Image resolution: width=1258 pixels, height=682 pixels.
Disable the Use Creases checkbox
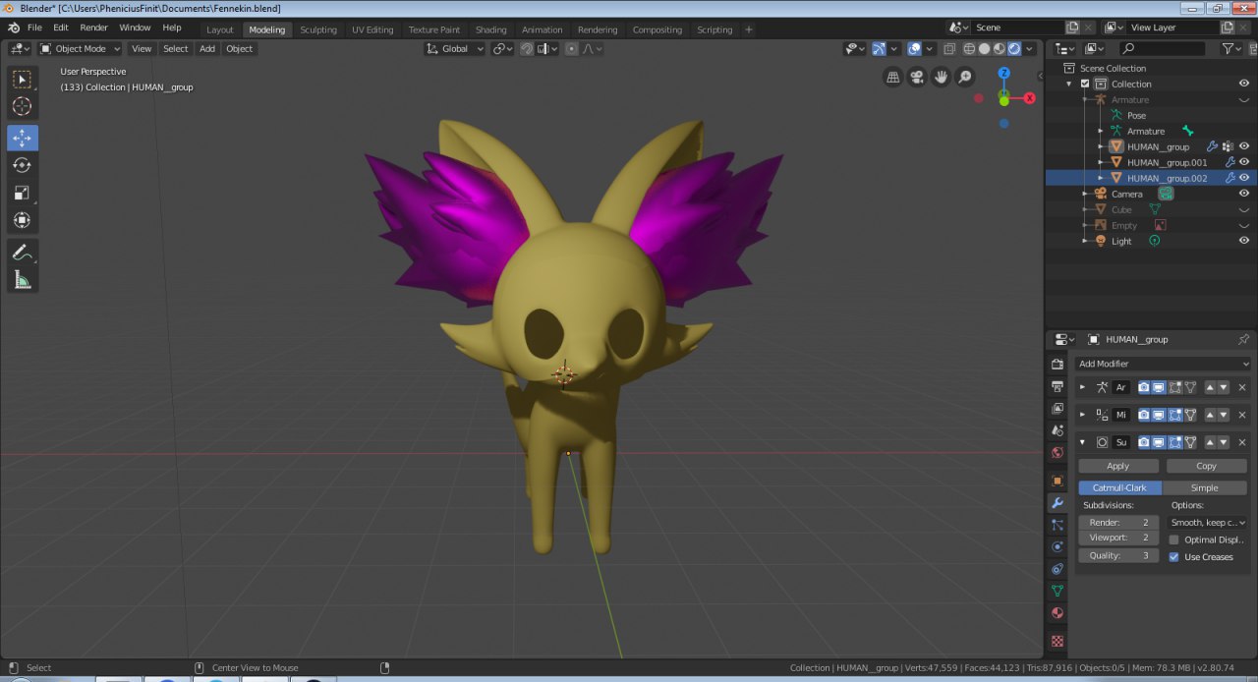click(x=1173, y=556)
